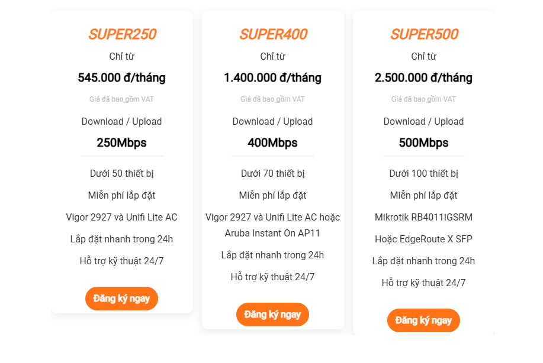Select the 1.400.000 đ/tháng price text

(x=272, y=77)
